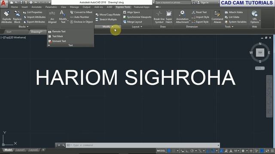
Task: Open the Annotate ribbon tab
Action: click(37, 7)
